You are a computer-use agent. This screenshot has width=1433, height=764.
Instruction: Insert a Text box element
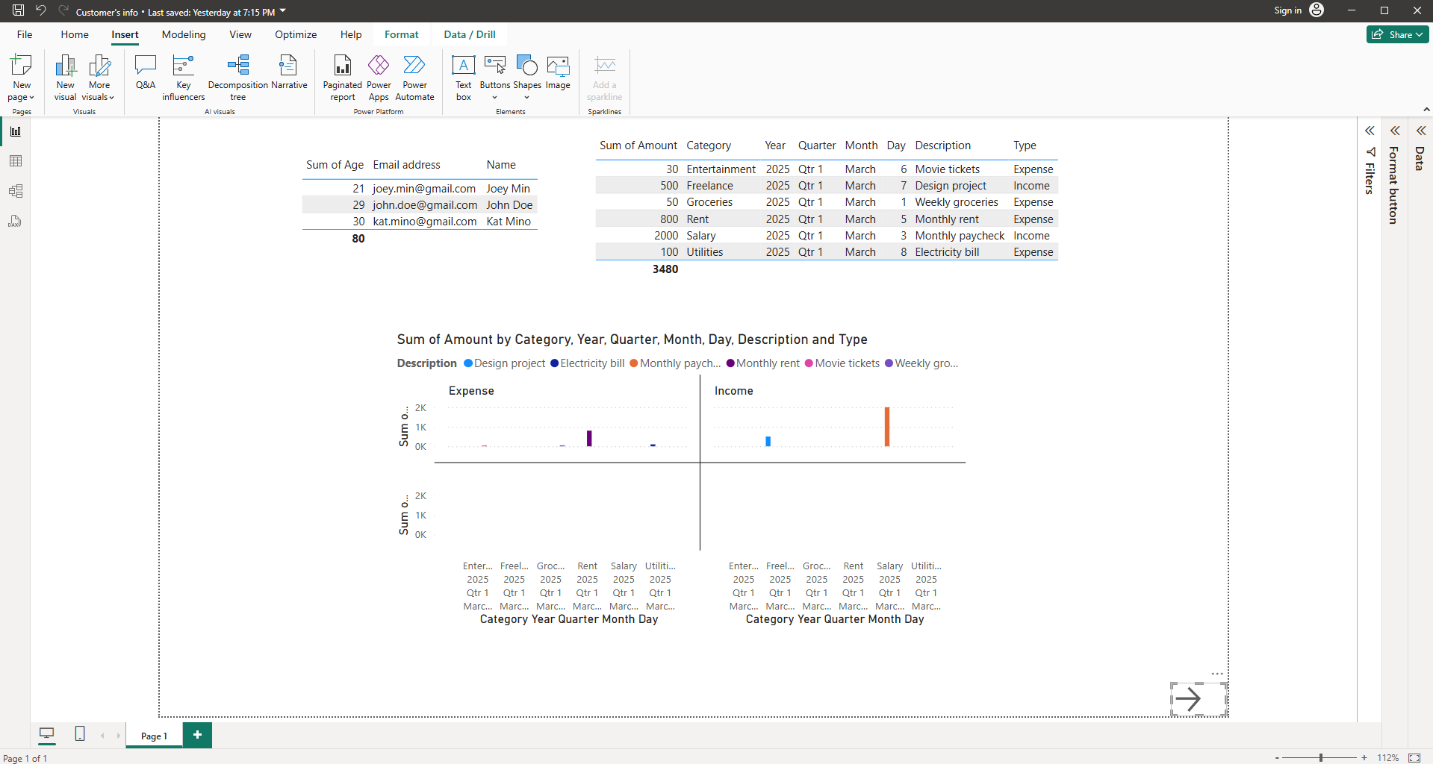(463, 77)
